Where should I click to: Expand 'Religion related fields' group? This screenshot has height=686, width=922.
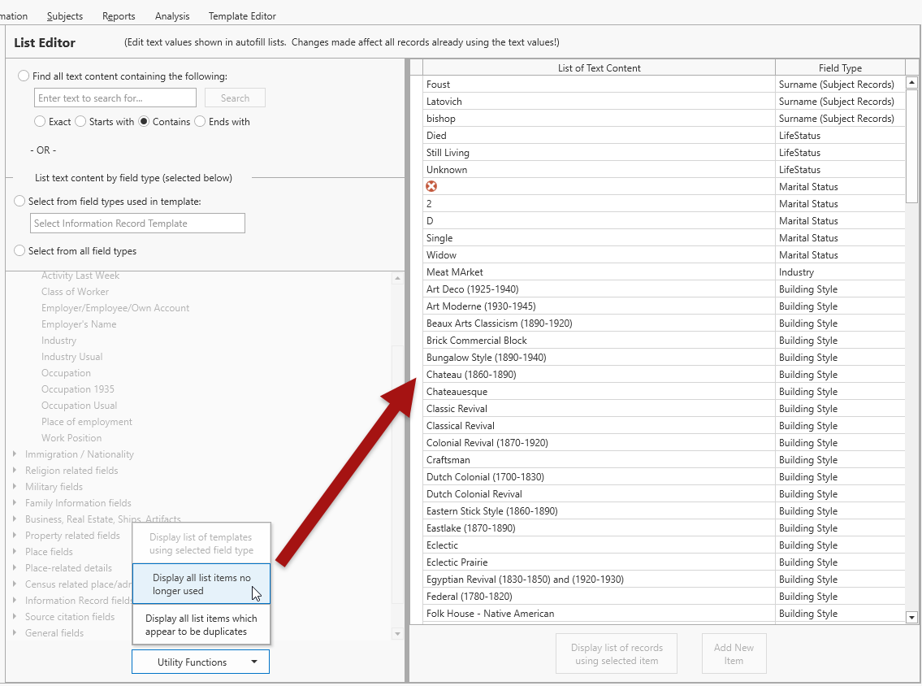tap(15, 471)
